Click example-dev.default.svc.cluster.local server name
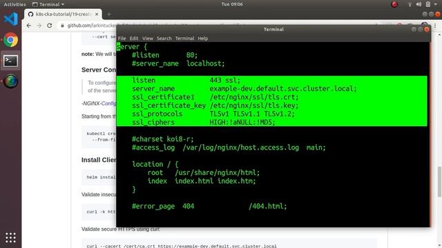Image resolution: width=442 pixels, height=248 pixels. [283, 89]
